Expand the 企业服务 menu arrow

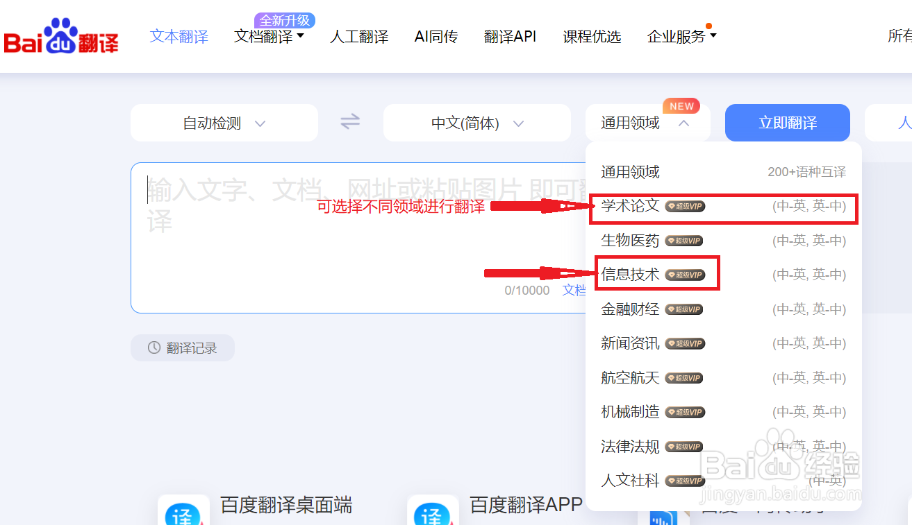[x=713, y=35]
